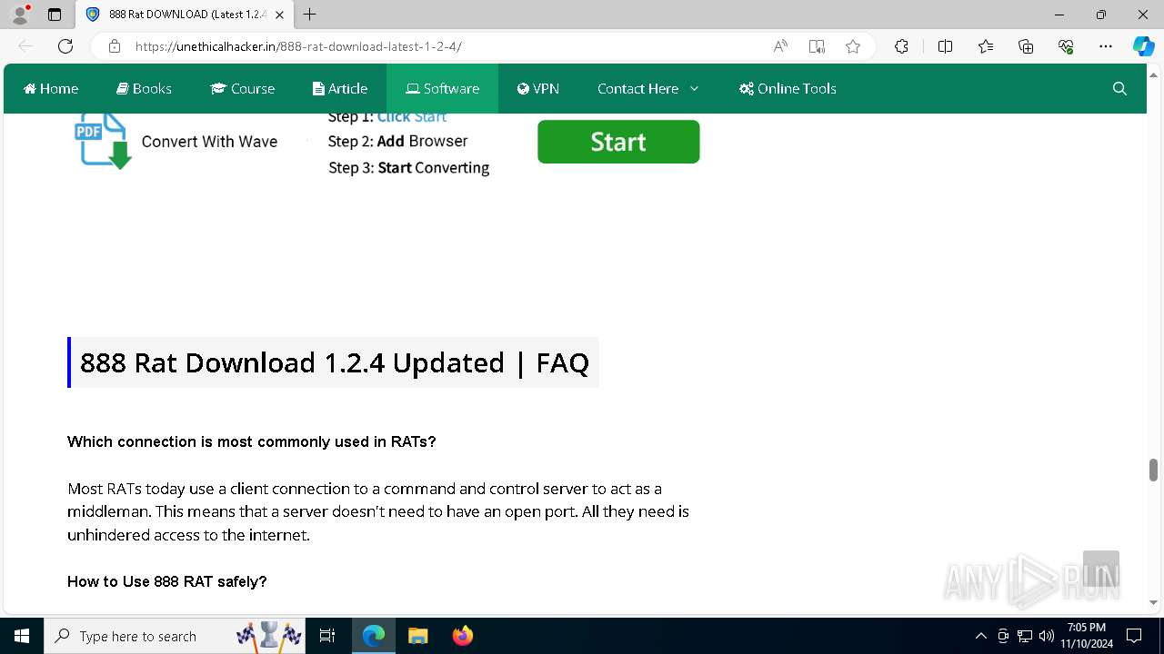This screenshot has height=654, width=1164.
Task: Open a new browser tab
Action: tap(310, 15)
